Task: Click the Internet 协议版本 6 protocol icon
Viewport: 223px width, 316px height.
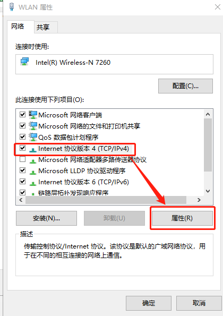Action: click(33, 183)
